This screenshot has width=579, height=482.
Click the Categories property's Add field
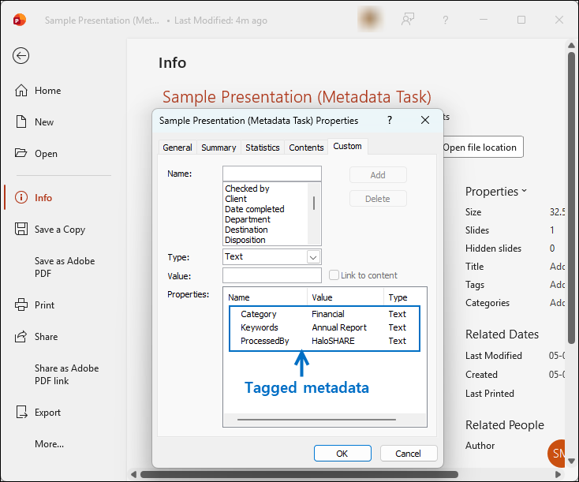[557, 302]
